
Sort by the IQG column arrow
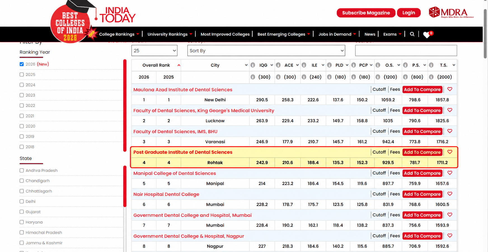tap(271, 65)
